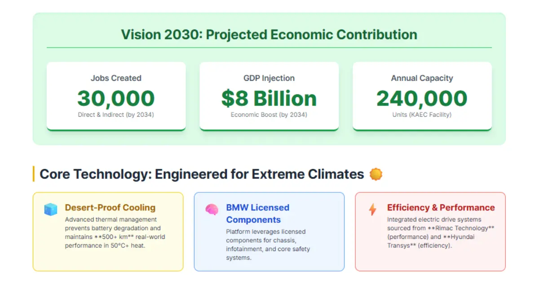539x282 pixels.
Task: Click the thermal management description paragraph
Action: tap(115, 233)
